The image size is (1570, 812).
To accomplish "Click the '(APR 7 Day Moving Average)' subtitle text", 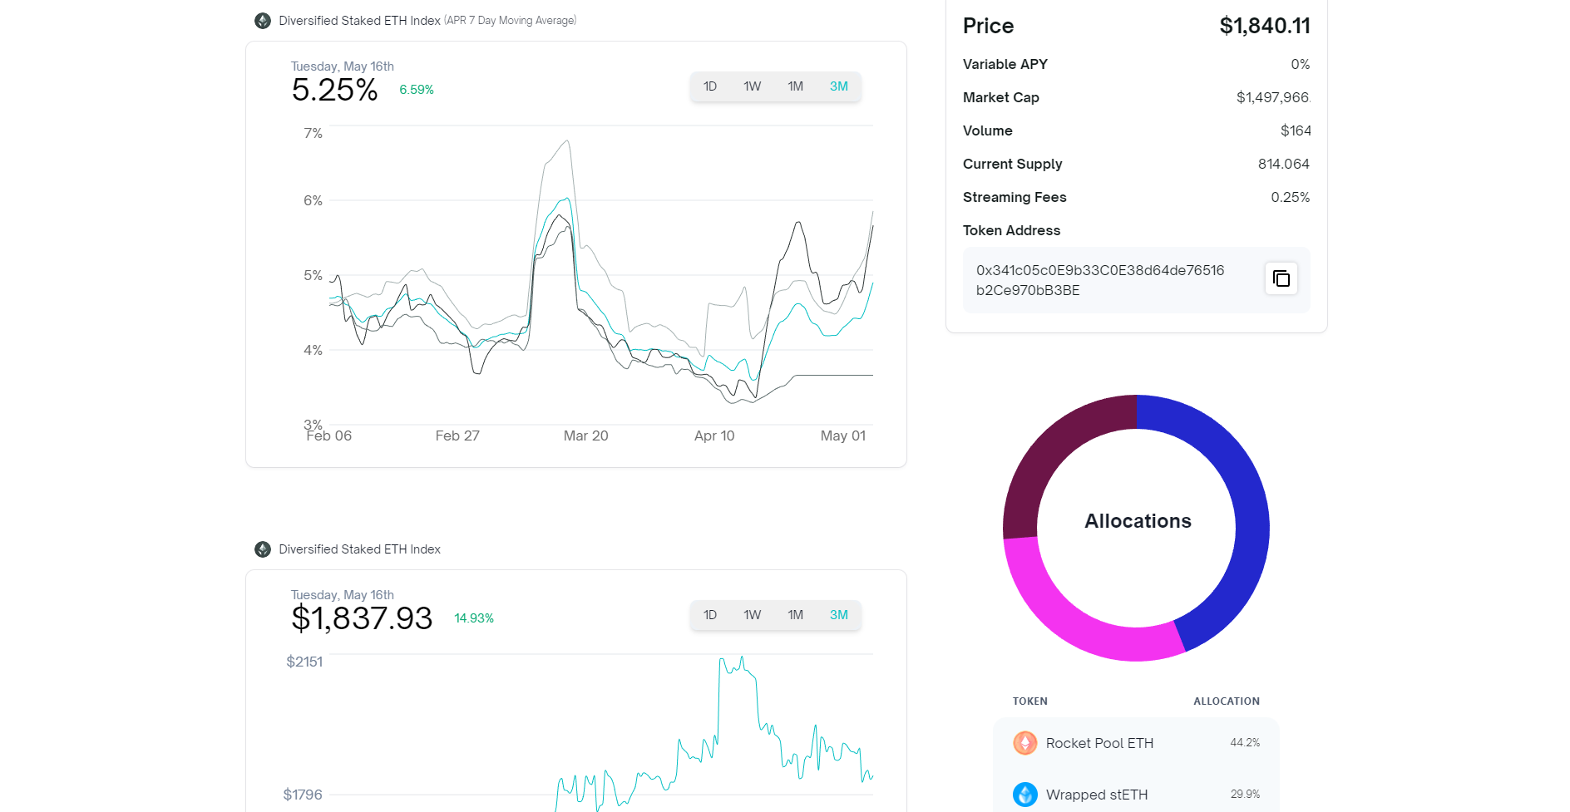I will coord(511,21).
